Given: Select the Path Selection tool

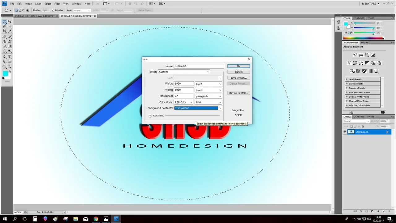Looking at the screenshot, I should tap(4, 61).
